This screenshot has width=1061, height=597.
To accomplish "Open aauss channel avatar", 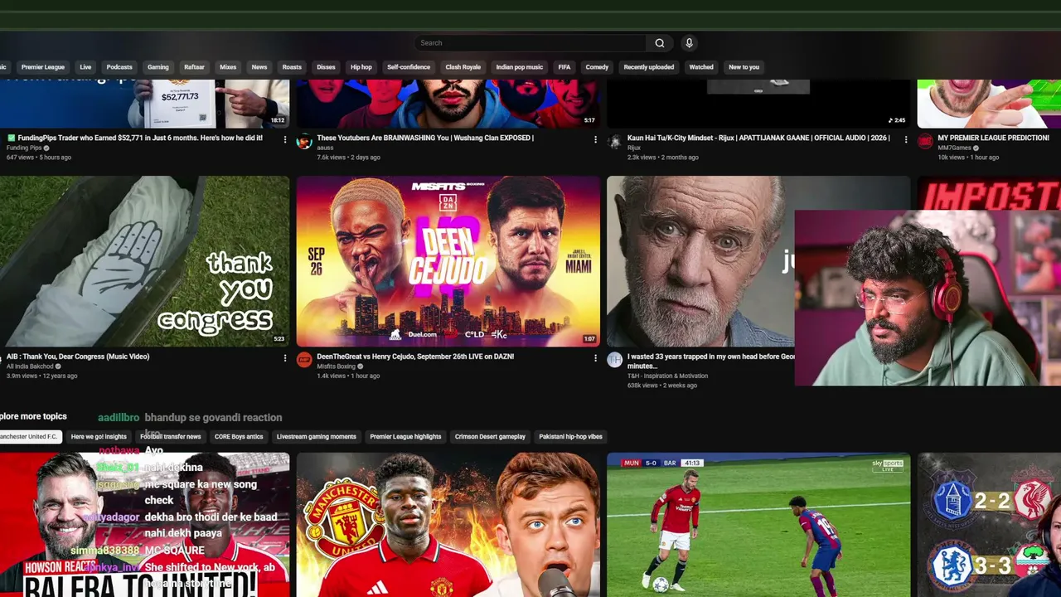I will pos(304,142).
